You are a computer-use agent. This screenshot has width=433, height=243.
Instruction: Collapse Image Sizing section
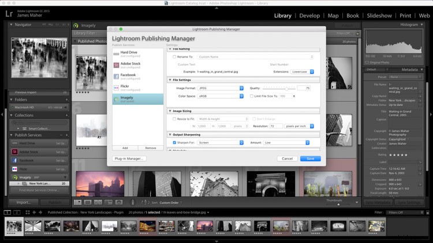coord(170,111)
